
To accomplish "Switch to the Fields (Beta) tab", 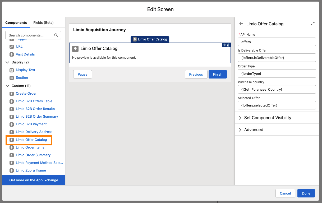I will point(43,23).
